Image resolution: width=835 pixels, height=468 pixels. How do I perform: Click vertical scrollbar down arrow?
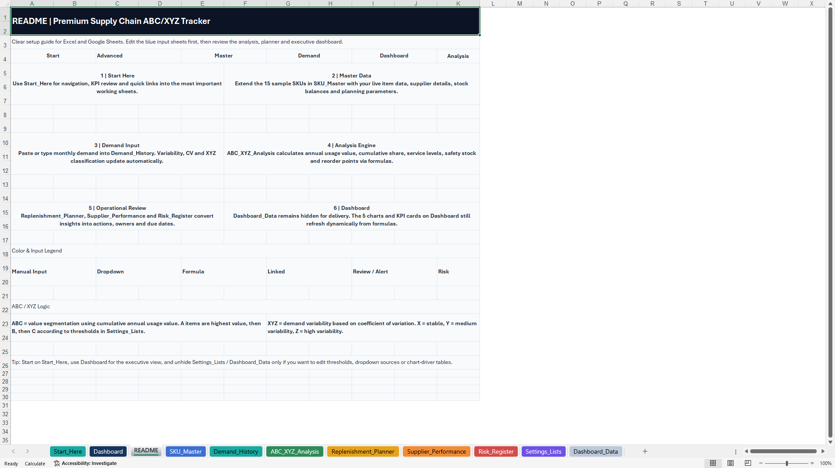830,442
